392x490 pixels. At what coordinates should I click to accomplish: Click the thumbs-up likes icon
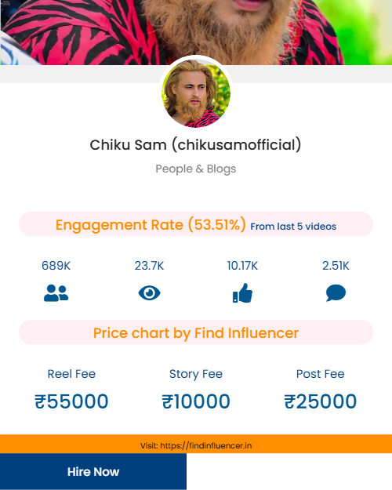pyautogui.click(x=242, y=293)
